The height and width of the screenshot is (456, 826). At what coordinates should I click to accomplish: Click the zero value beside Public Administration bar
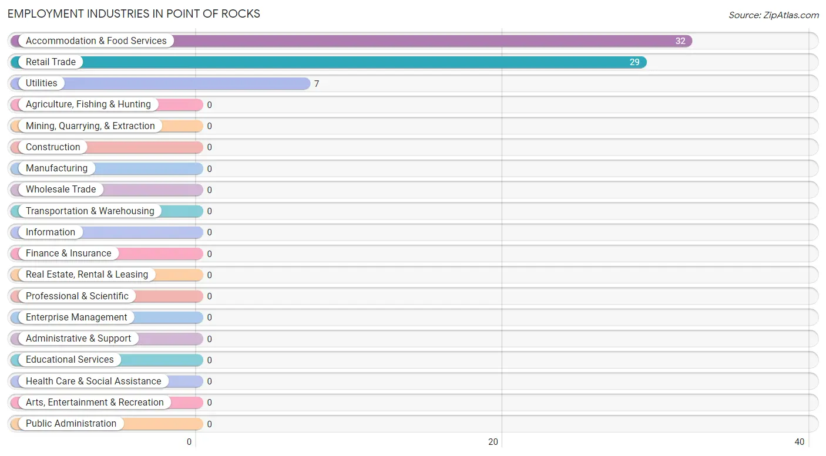(209, 424)
